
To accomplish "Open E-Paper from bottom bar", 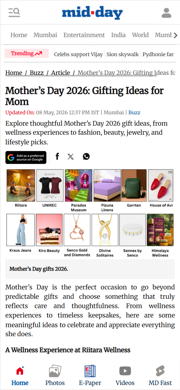I will (90, 375).
